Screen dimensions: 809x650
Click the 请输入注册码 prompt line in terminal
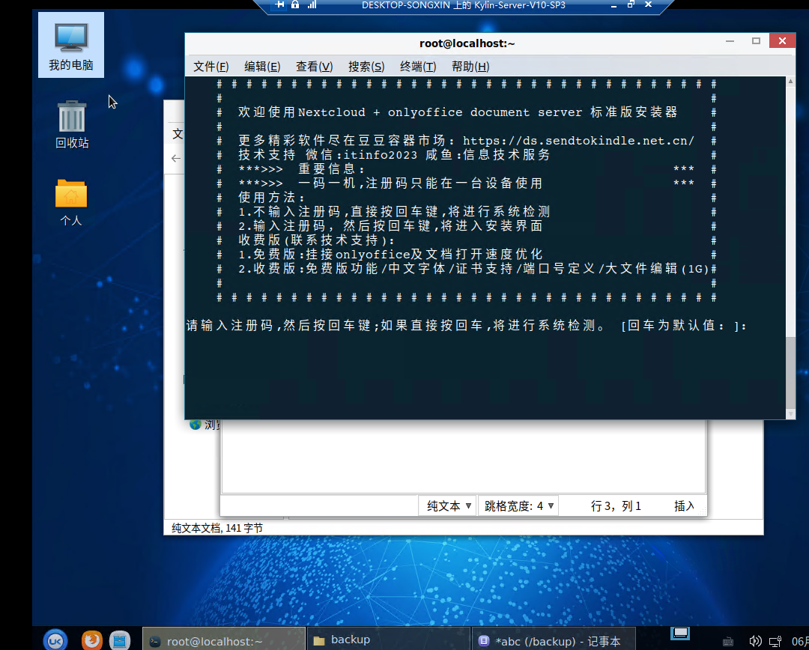(x=467, y=326)
